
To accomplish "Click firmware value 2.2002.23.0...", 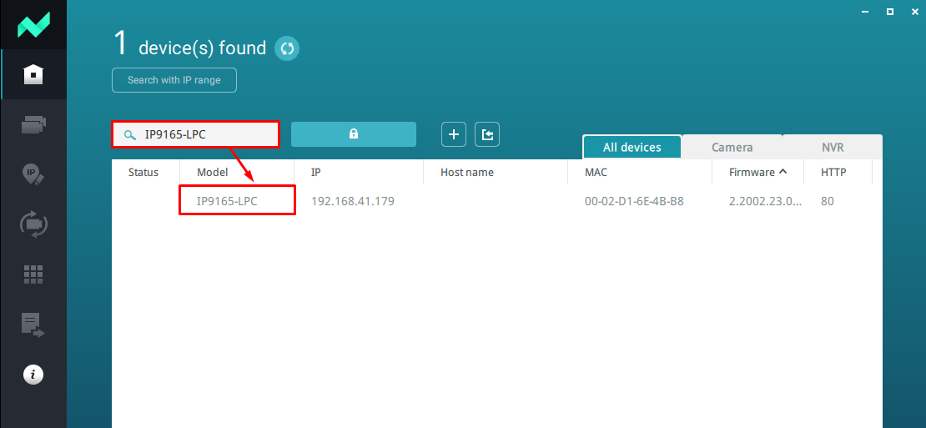I will point(766,201).
